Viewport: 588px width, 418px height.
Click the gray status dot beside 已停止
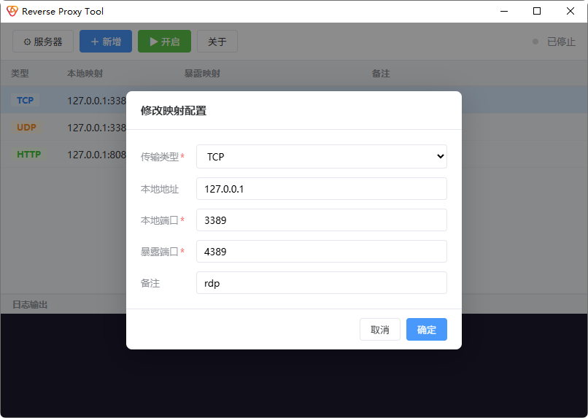tap(535, 42)
